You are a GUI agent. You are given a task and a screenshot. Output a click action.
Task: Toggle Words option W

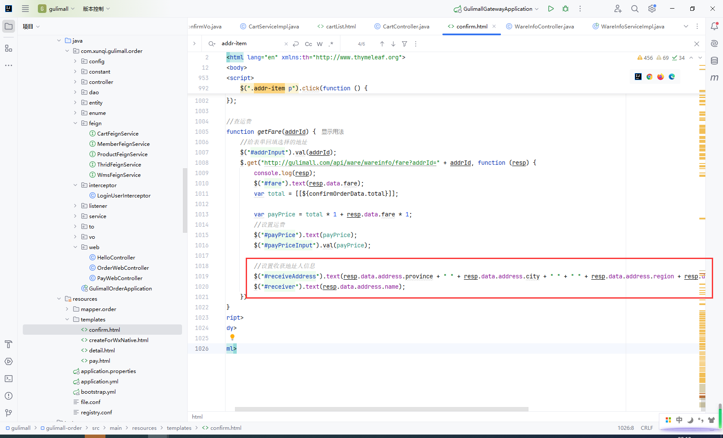(320, 44)
